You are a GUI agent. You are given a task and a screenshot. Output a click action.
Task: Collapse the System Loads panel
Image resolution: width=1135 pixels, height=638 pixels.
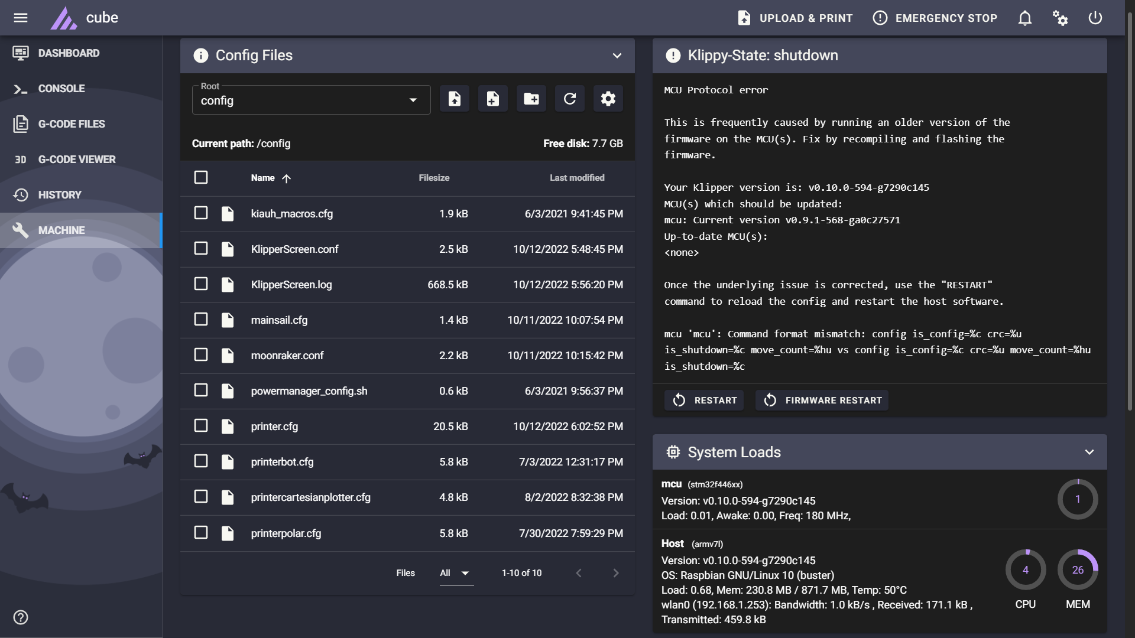(1089, 452)
